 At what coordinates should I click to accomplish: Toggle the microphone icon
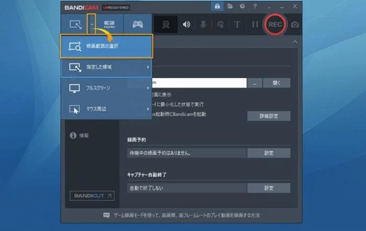[203, 24]
